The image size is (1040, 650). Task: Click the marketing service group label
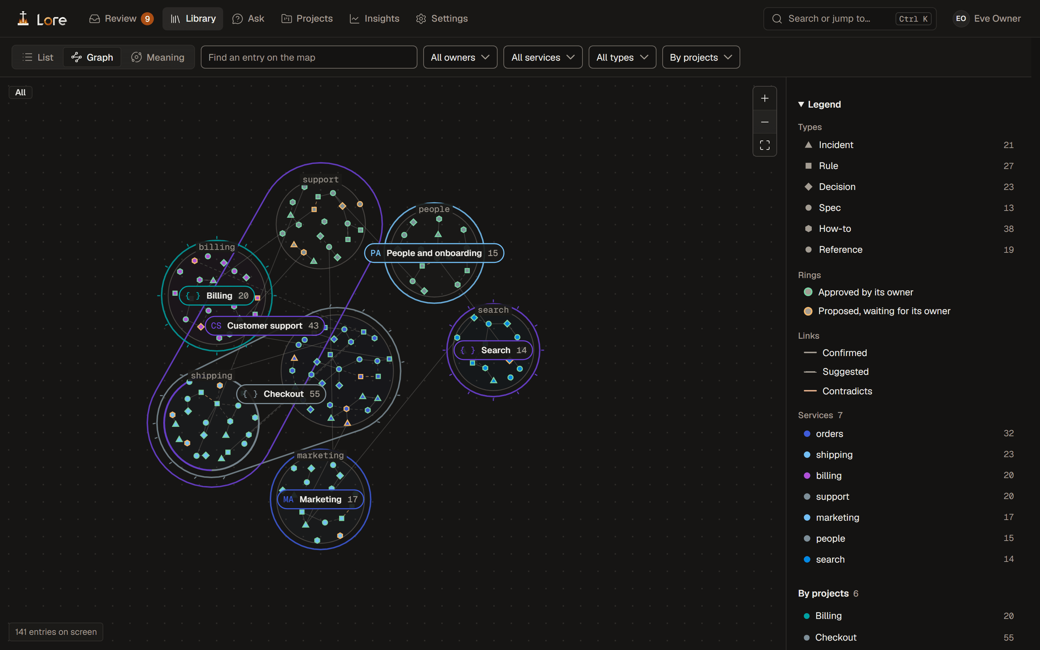(320, 456)
